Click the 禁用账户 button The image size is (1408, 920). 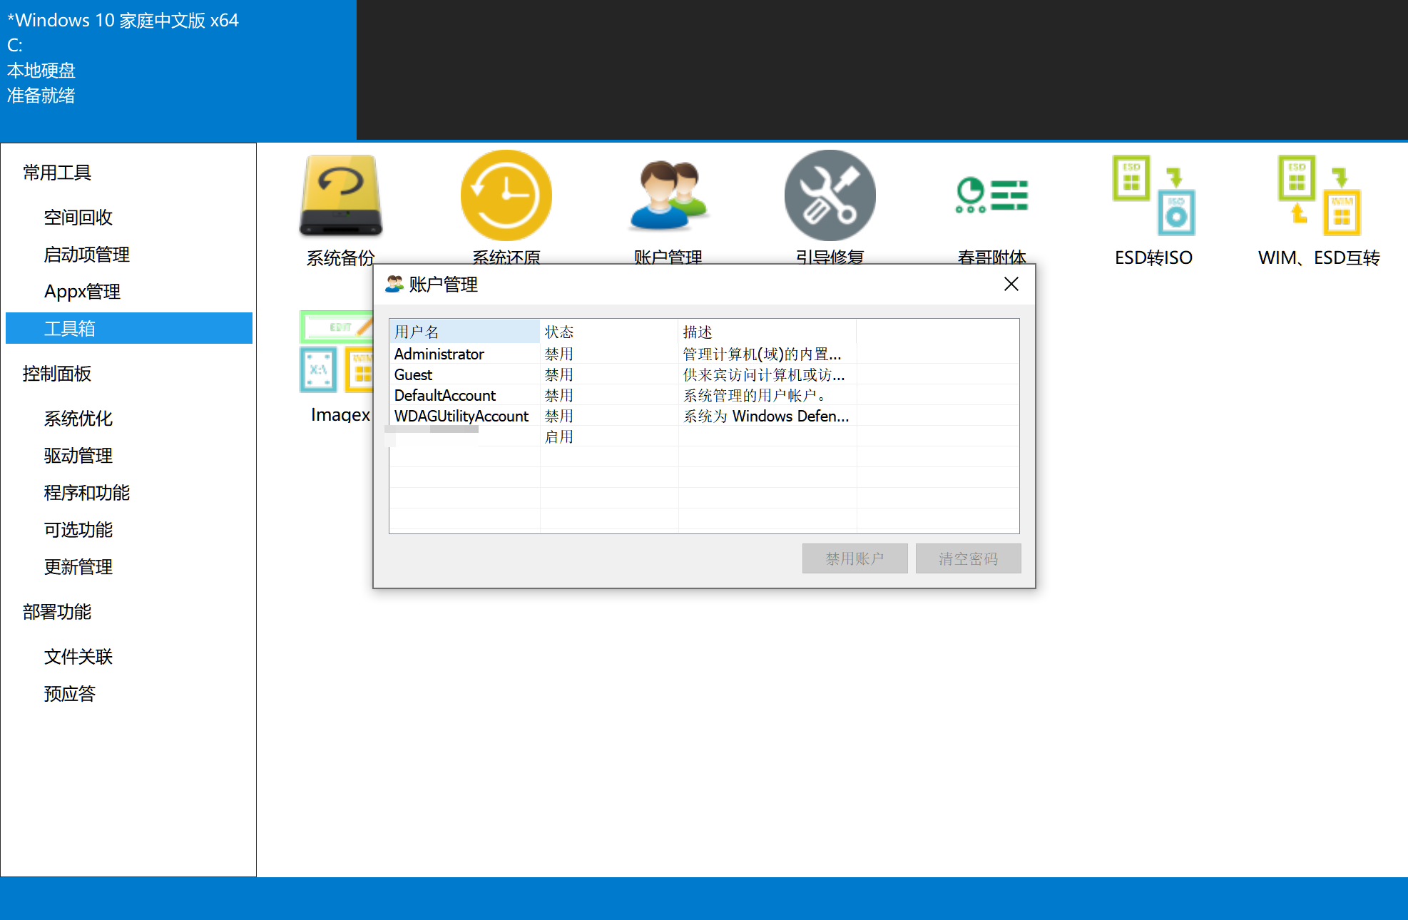point(855,558)
